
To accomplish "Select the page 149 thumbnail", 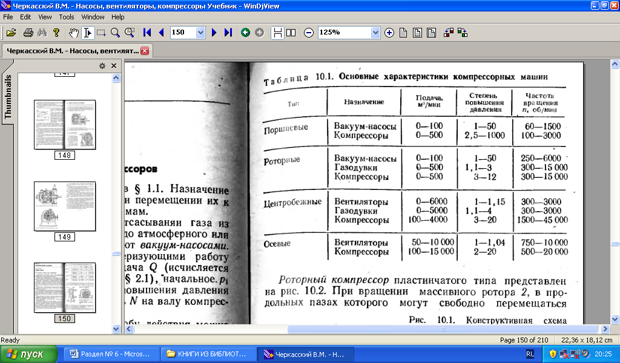I will pos(65,206).
